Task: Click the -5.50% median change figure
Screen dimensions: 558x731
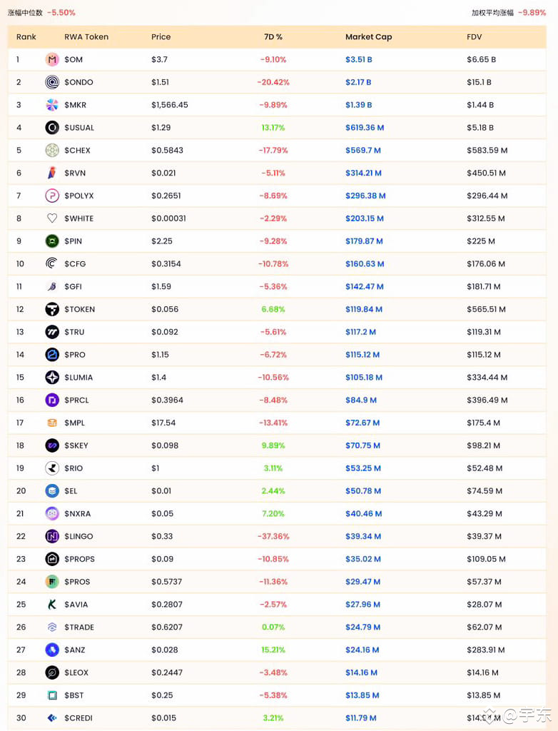Action: click(x=63, y=12)
